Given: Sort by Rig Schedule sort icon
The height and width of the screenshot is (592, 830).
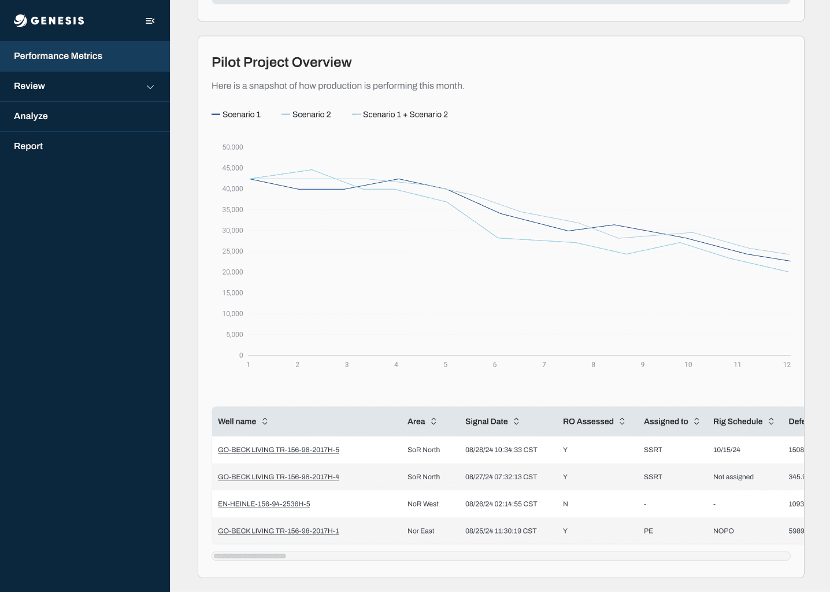Looking at the screenshot, I should pos(771,421).
